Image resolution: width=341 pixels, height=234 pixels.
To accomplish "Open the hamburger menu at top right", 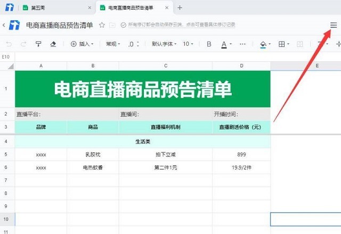I will tap(334, 25).
